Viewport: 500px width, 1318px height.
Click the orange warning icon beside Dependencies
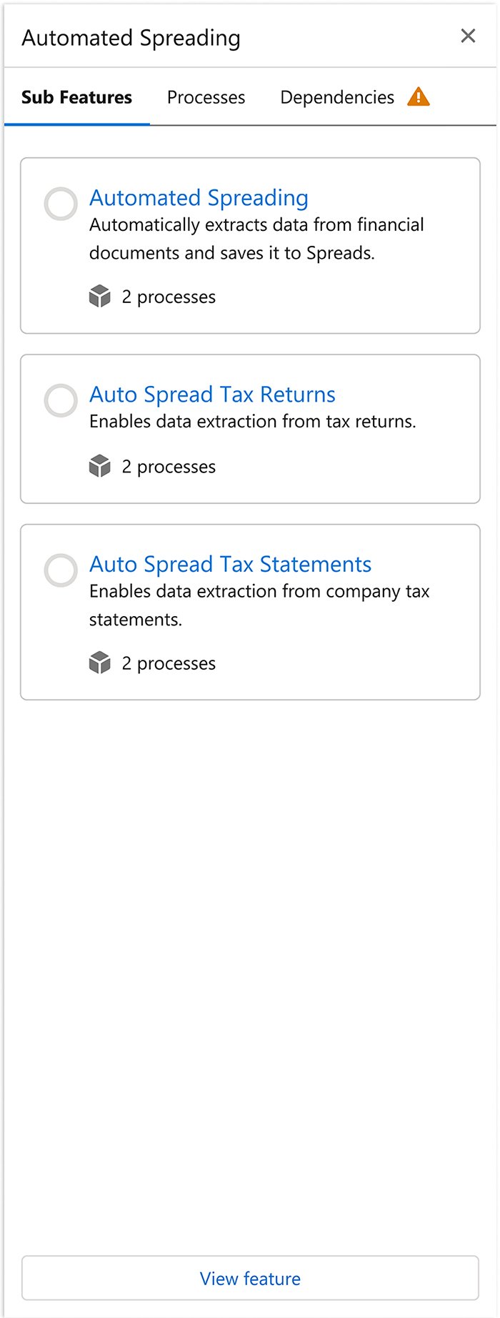419,96
